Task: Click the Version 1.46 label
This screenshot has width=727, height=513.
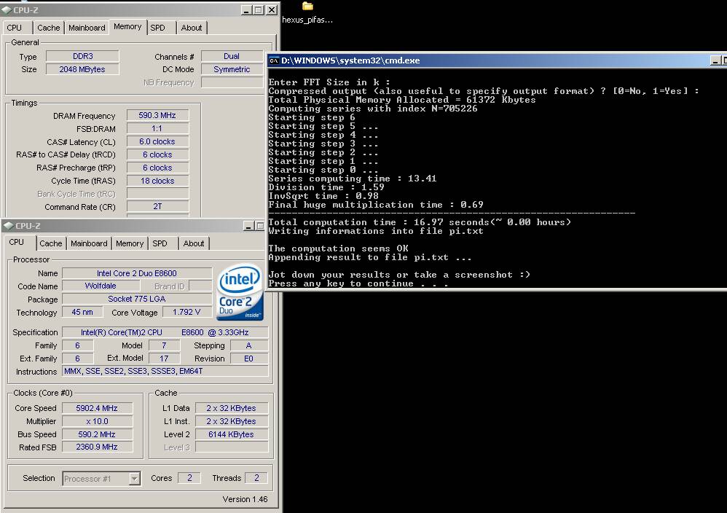Action: coord(245,499)
